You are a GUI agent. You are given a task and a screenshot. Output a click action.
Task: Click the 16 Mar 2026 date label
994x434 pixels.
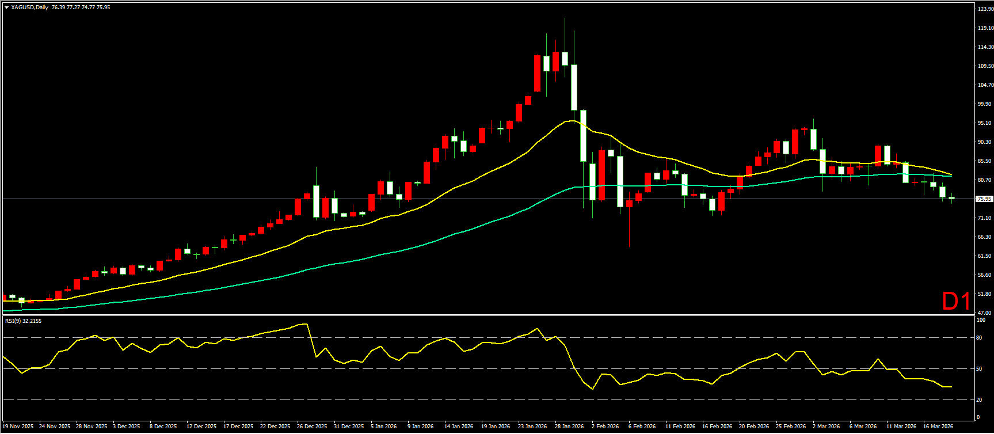point(938,427)
